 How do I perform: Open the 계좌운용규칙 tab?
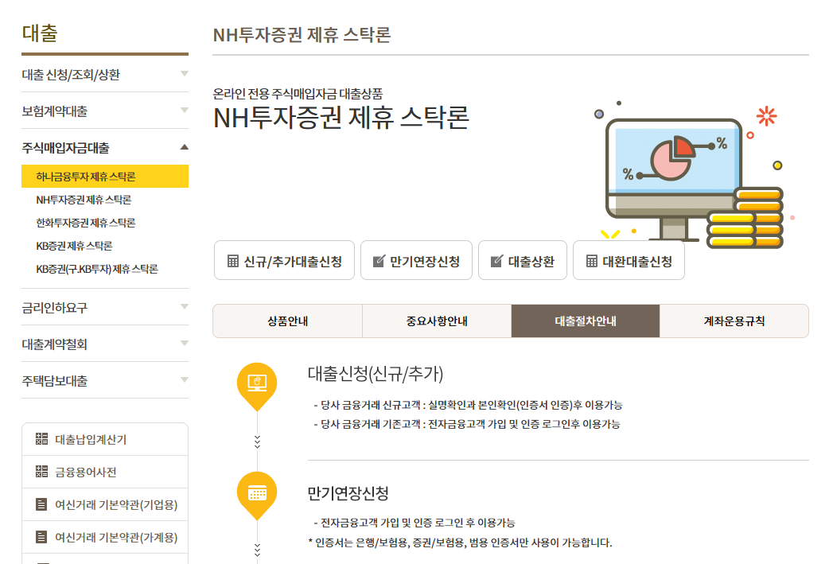(734, 321)
